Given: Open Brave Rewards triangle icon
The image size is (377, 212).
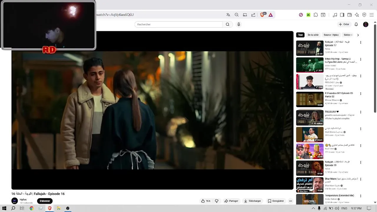Looking at the screenshot, I should point(271,15).
